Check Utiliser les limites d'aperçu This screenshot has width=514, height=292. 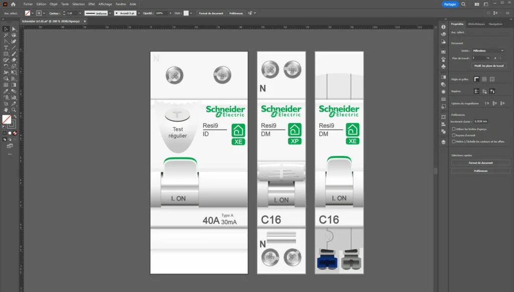[454, 129]
